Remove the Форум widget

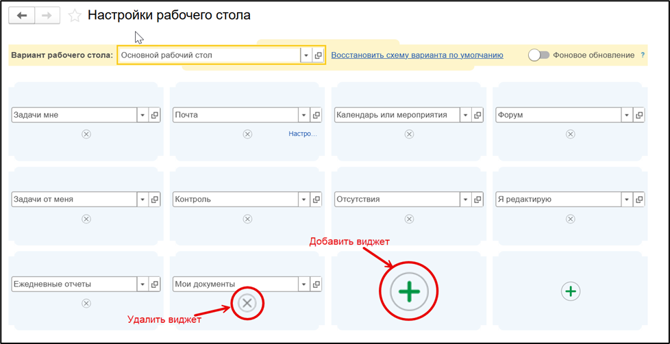(571, 134)
